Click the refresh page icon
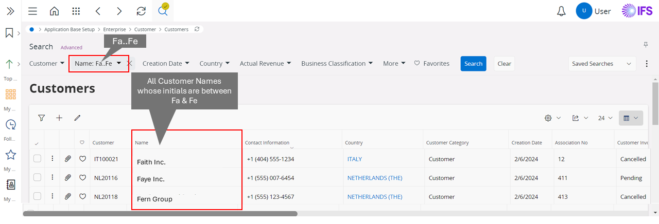The height and width of the screenshot is (224, 659). click(x=141, y=11)
